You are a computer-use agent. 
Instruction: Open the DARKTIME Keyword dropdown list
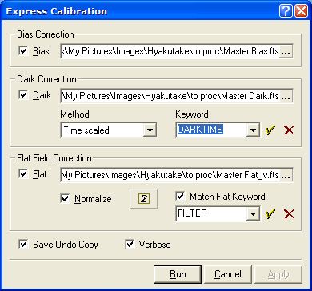(x=253, y=130)
